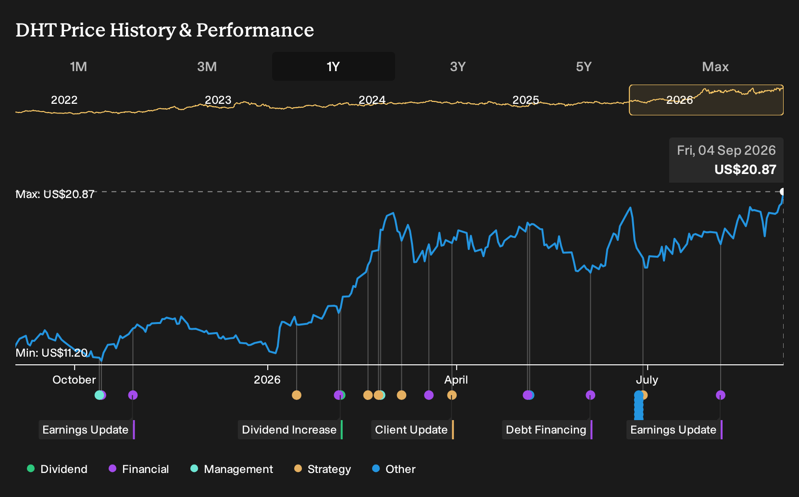
Task: Switch chart to the 5Y range
Action: 584,66
